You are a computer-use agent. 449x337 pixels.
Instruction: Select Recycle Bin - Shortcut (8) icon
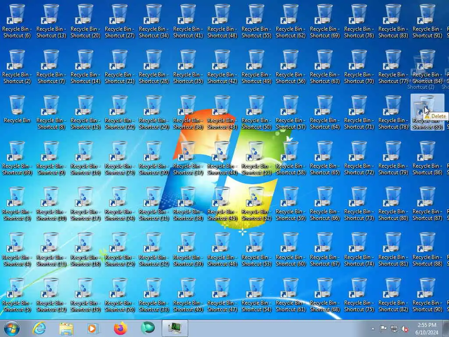pos(51,113)
